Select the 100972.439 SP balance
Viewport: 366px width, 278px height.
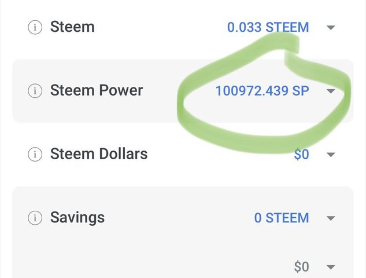(x=261, y=91)
